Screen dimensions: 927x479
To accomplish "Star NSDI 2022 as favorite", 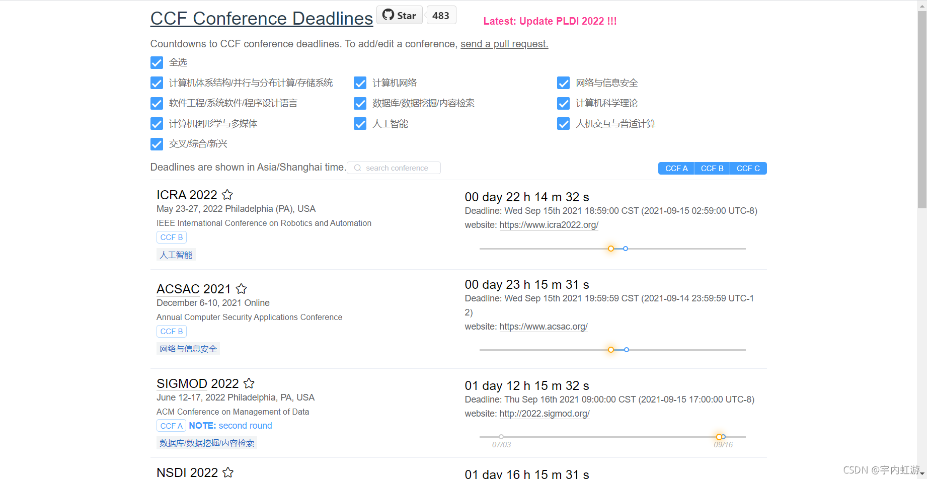I will pyautogui.click(x=228, y=472).
